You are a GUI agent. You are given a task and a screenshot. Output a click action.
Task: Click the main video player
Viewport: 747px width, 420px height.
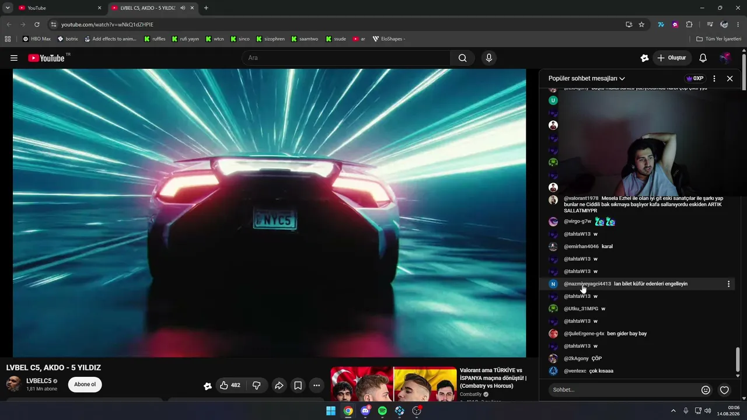(269, 213)
